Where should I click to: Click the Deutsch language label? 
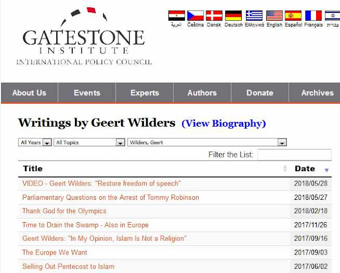click(x=234, y=25)
